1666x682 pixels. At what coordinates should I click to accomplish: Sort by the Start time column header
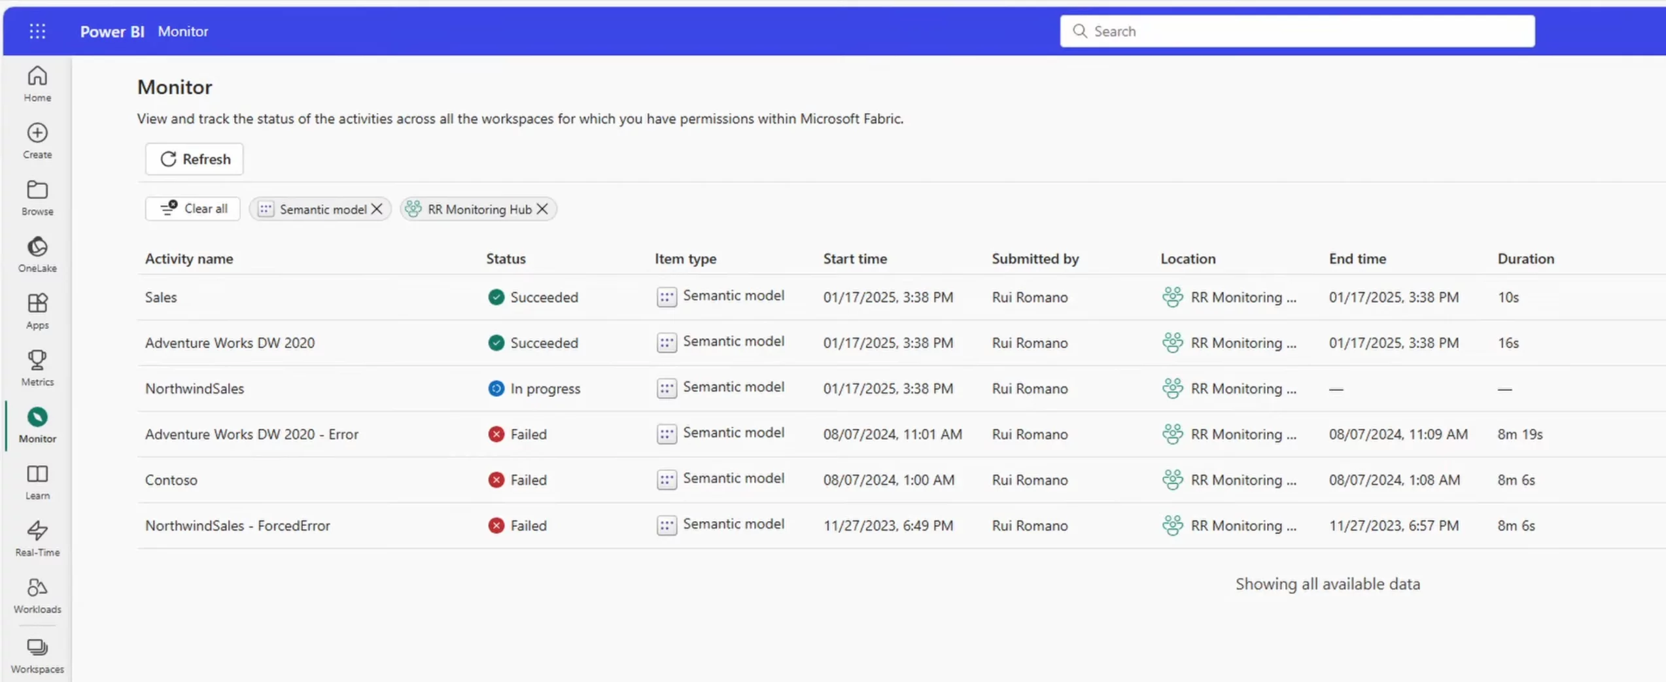pyautogui.click(x=855, y=258)
